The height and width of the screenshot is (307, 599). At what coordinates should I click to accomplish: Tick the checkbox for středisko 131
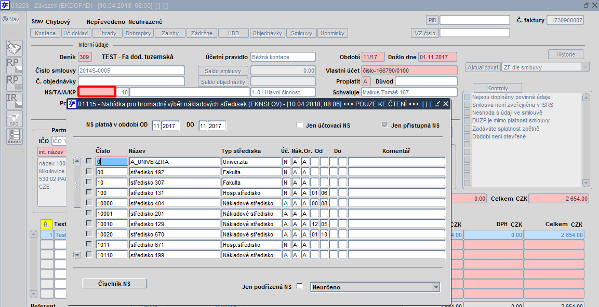tap(89, 192)
